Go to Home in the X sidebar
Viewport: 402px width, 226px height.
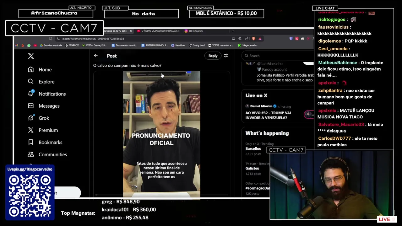click(x=40, y=69)
